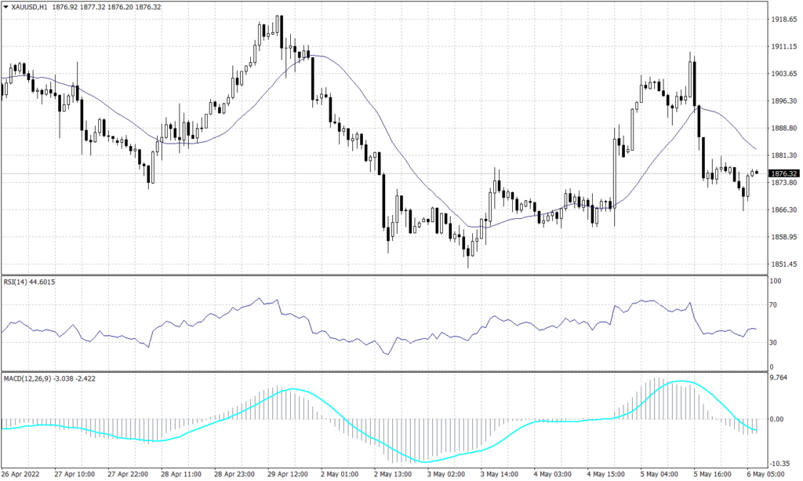
Task: Select the 26 Apr 2022 time axis label
Action: [x=19, y=474]
